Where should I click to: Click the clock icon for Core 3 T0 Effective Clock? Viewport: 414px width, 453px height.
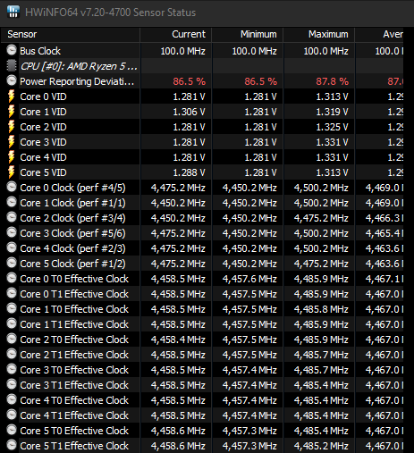12,369
